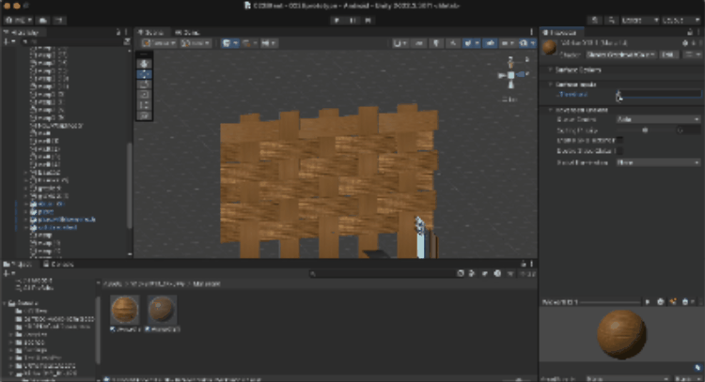Click the shader Edit button
Image resolution: width=705 pixels, height=382 pixels.
pos(669,54)
